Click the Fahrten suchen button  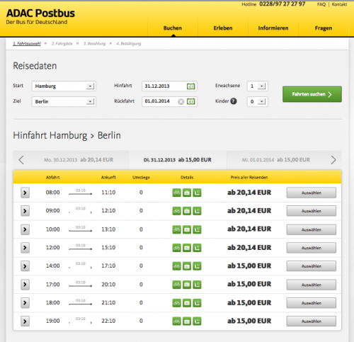[x=312, y=94]
